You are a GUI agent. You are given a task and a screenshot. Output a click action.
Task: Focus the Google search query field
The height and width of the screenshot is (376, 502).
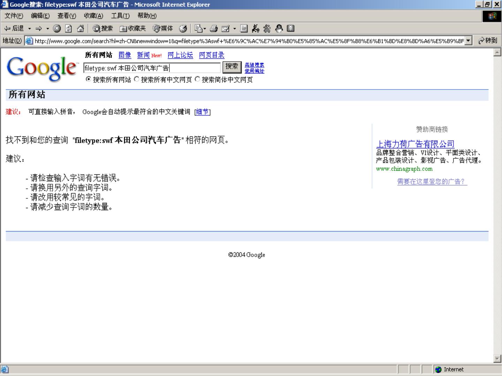152,68
